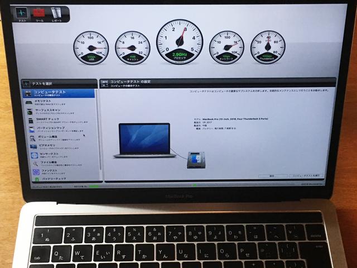Open the レポート reports icon

pos(56,13)
